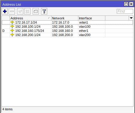This screenshot has height=113, width=135.
Task: Select address 192.168.160.175/24
Action: point(30,31)
